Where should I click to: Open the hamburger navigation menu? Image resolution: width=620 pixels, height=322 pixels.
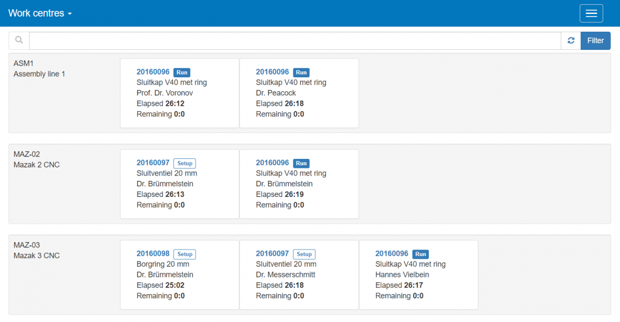(591, 13)
